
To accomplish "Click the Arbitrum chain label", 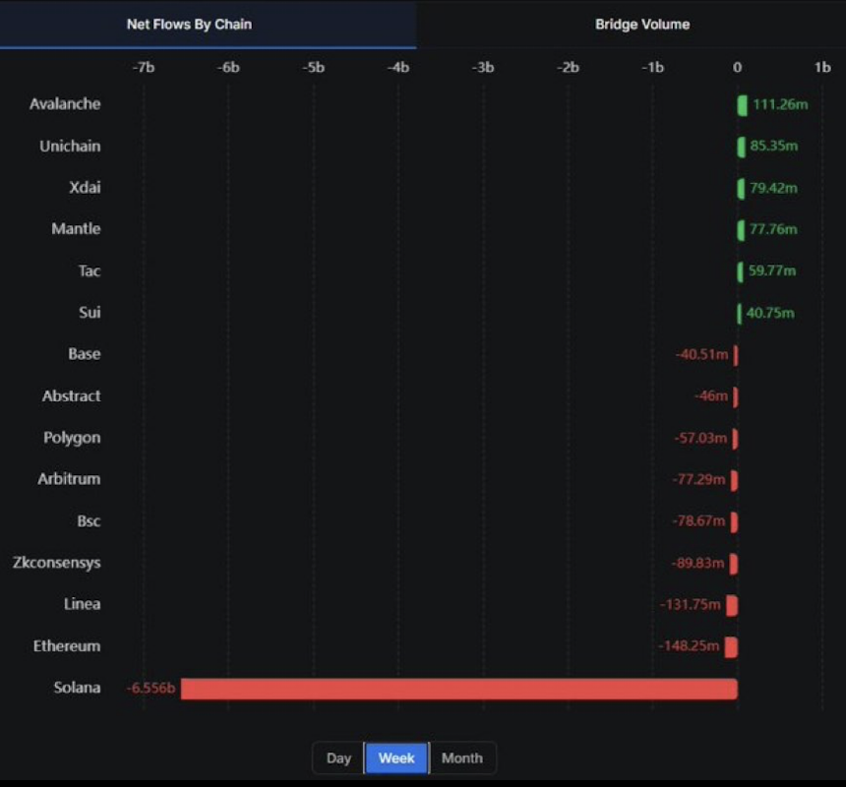I will (69, 479).
